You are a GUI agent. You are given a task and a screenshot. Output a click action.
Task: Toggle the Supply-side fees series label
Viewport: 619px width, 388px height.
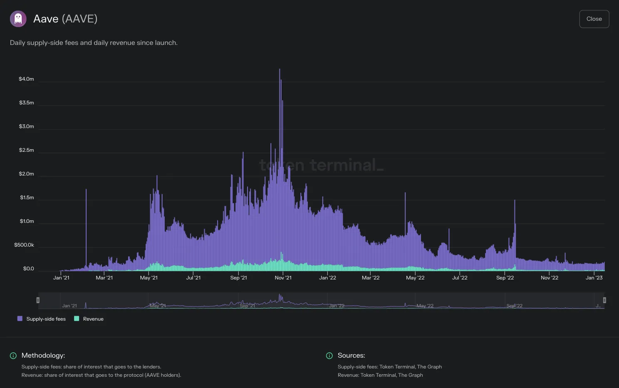click(x=46, y=319)
